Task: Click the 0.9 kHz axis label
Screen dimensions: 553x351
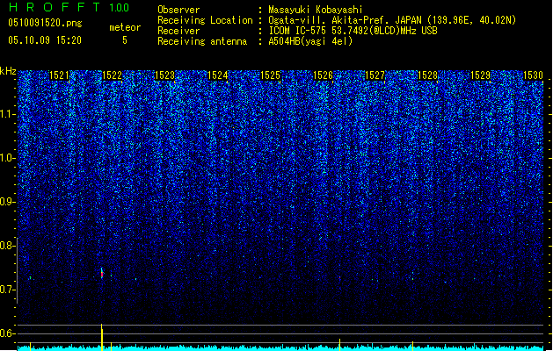Action: pyautogui.click(x=8, y=202)
